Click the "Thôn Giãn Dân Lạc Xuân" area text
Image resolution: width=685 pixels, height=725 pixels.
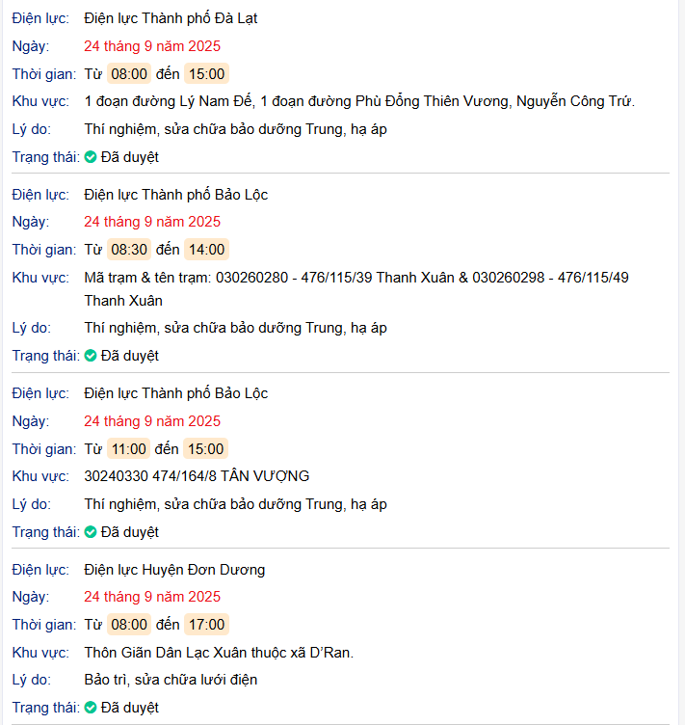click(219, 653)
